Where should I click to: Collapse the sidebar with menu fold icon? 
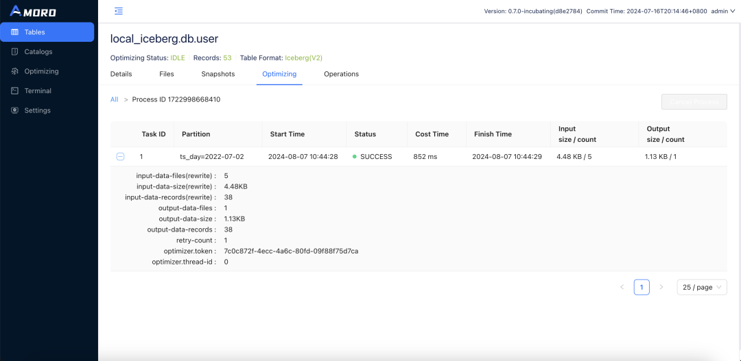pyautogui.click(x=119, y=11)
